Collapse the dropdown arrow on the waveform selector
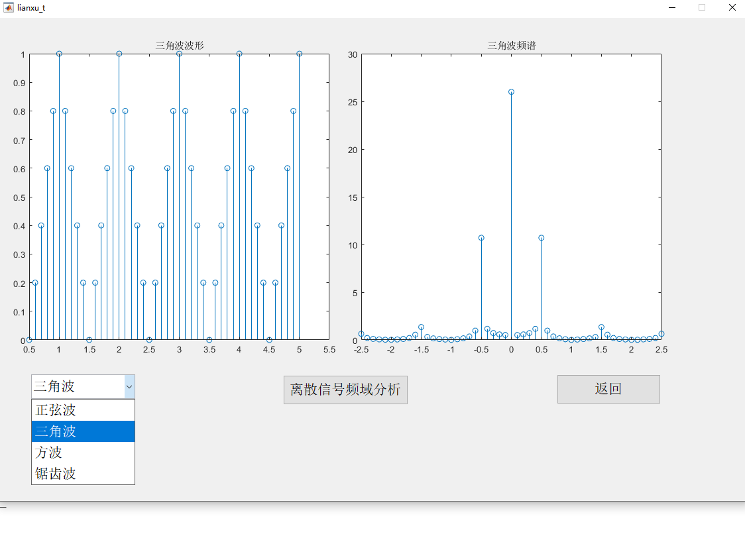This screenshot has height=546, width=745. (129, 386)
